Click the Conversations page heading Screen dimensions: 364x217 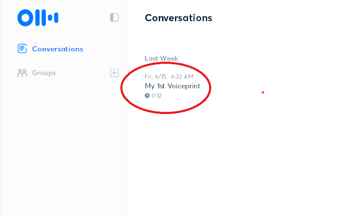[178, 18]
